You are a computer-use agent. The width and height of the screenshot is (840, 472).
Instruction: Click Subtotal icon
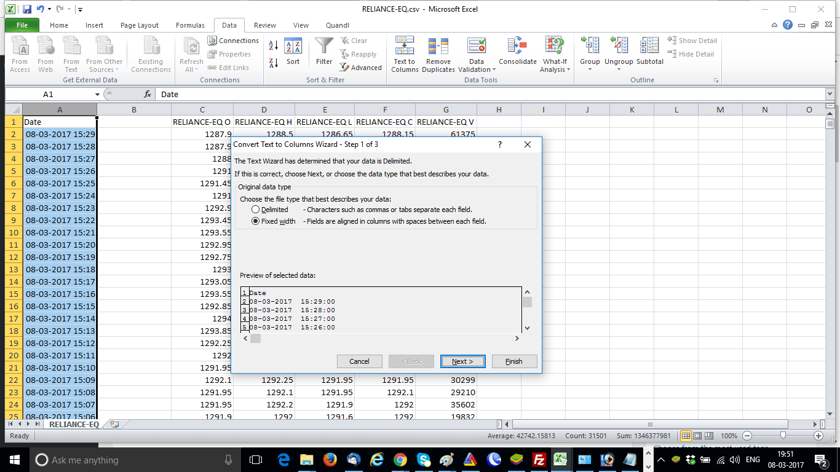click(x=650, y=52)
